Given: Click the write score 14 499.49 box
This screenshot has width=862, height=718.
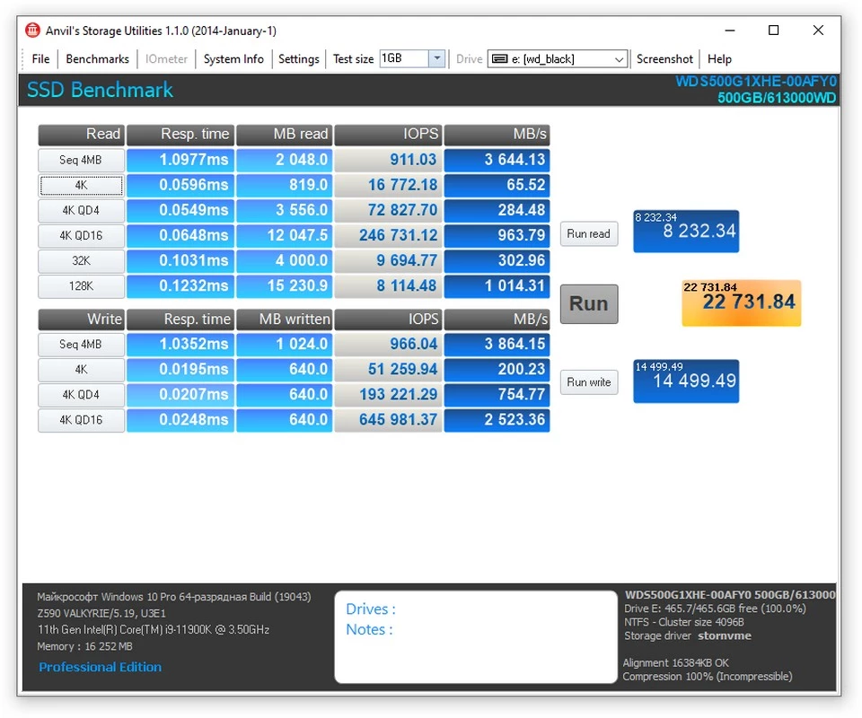Looking at the screenshot, I should 686,381.
